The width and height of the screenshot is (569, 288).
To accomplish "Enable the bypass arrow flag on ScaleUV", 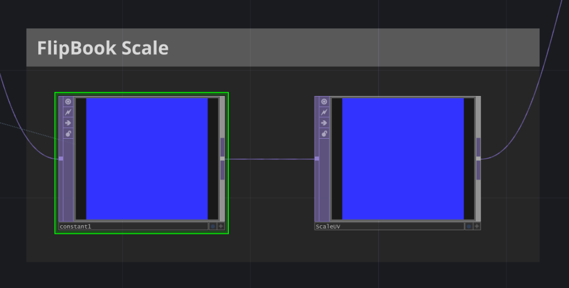I will pos(324,123).
